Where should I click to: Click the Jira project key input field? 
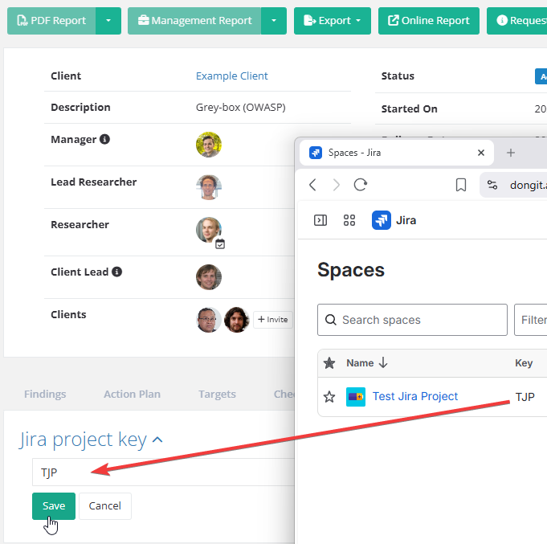(x=163, y=472)
